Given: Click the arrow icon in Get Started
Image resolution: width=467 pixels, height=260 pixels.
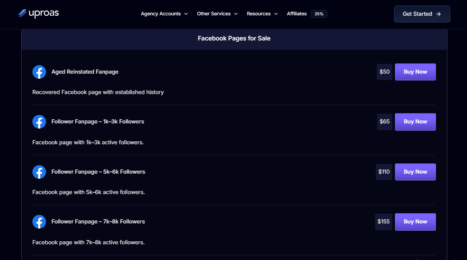Looking at the screenshot, I should tap(438, 14).
